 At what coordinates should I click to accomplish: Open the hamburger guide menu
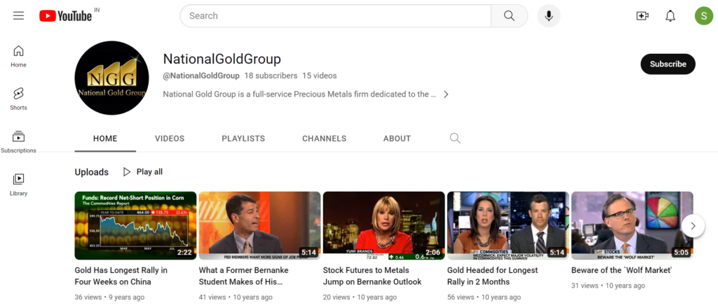18,15
